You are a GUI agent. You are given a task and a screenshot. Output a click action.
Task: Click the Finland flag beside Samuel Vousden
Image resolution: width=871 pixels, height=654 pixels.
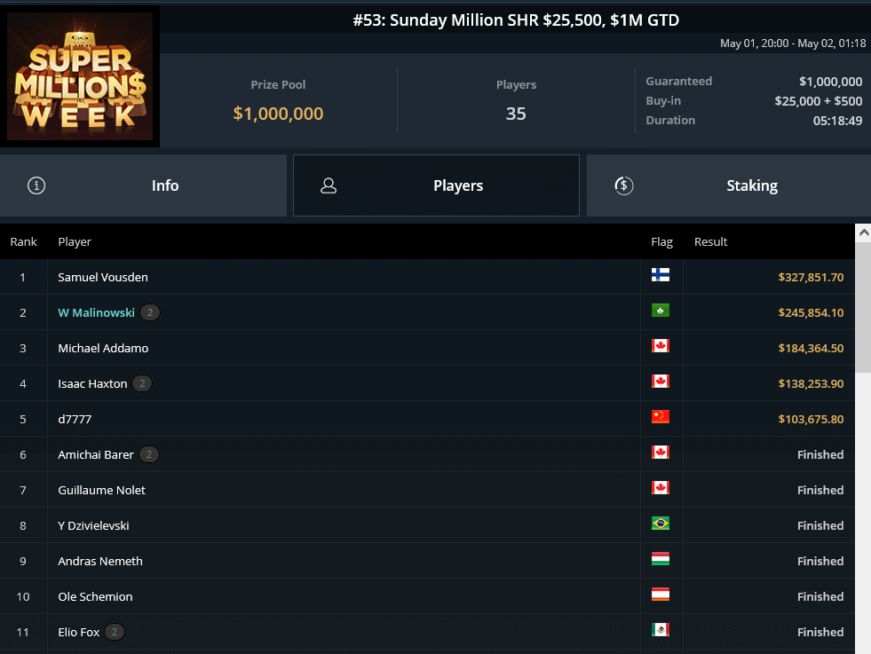(661, 276)
